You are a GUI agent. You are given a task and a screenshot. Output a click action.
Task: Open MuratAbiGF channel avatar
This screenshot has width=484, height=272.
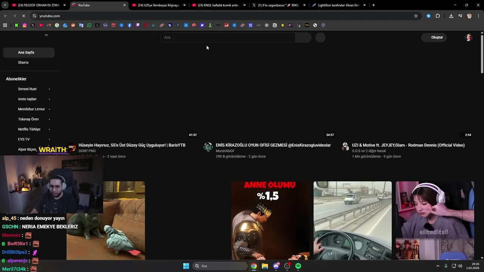point(208,147)
